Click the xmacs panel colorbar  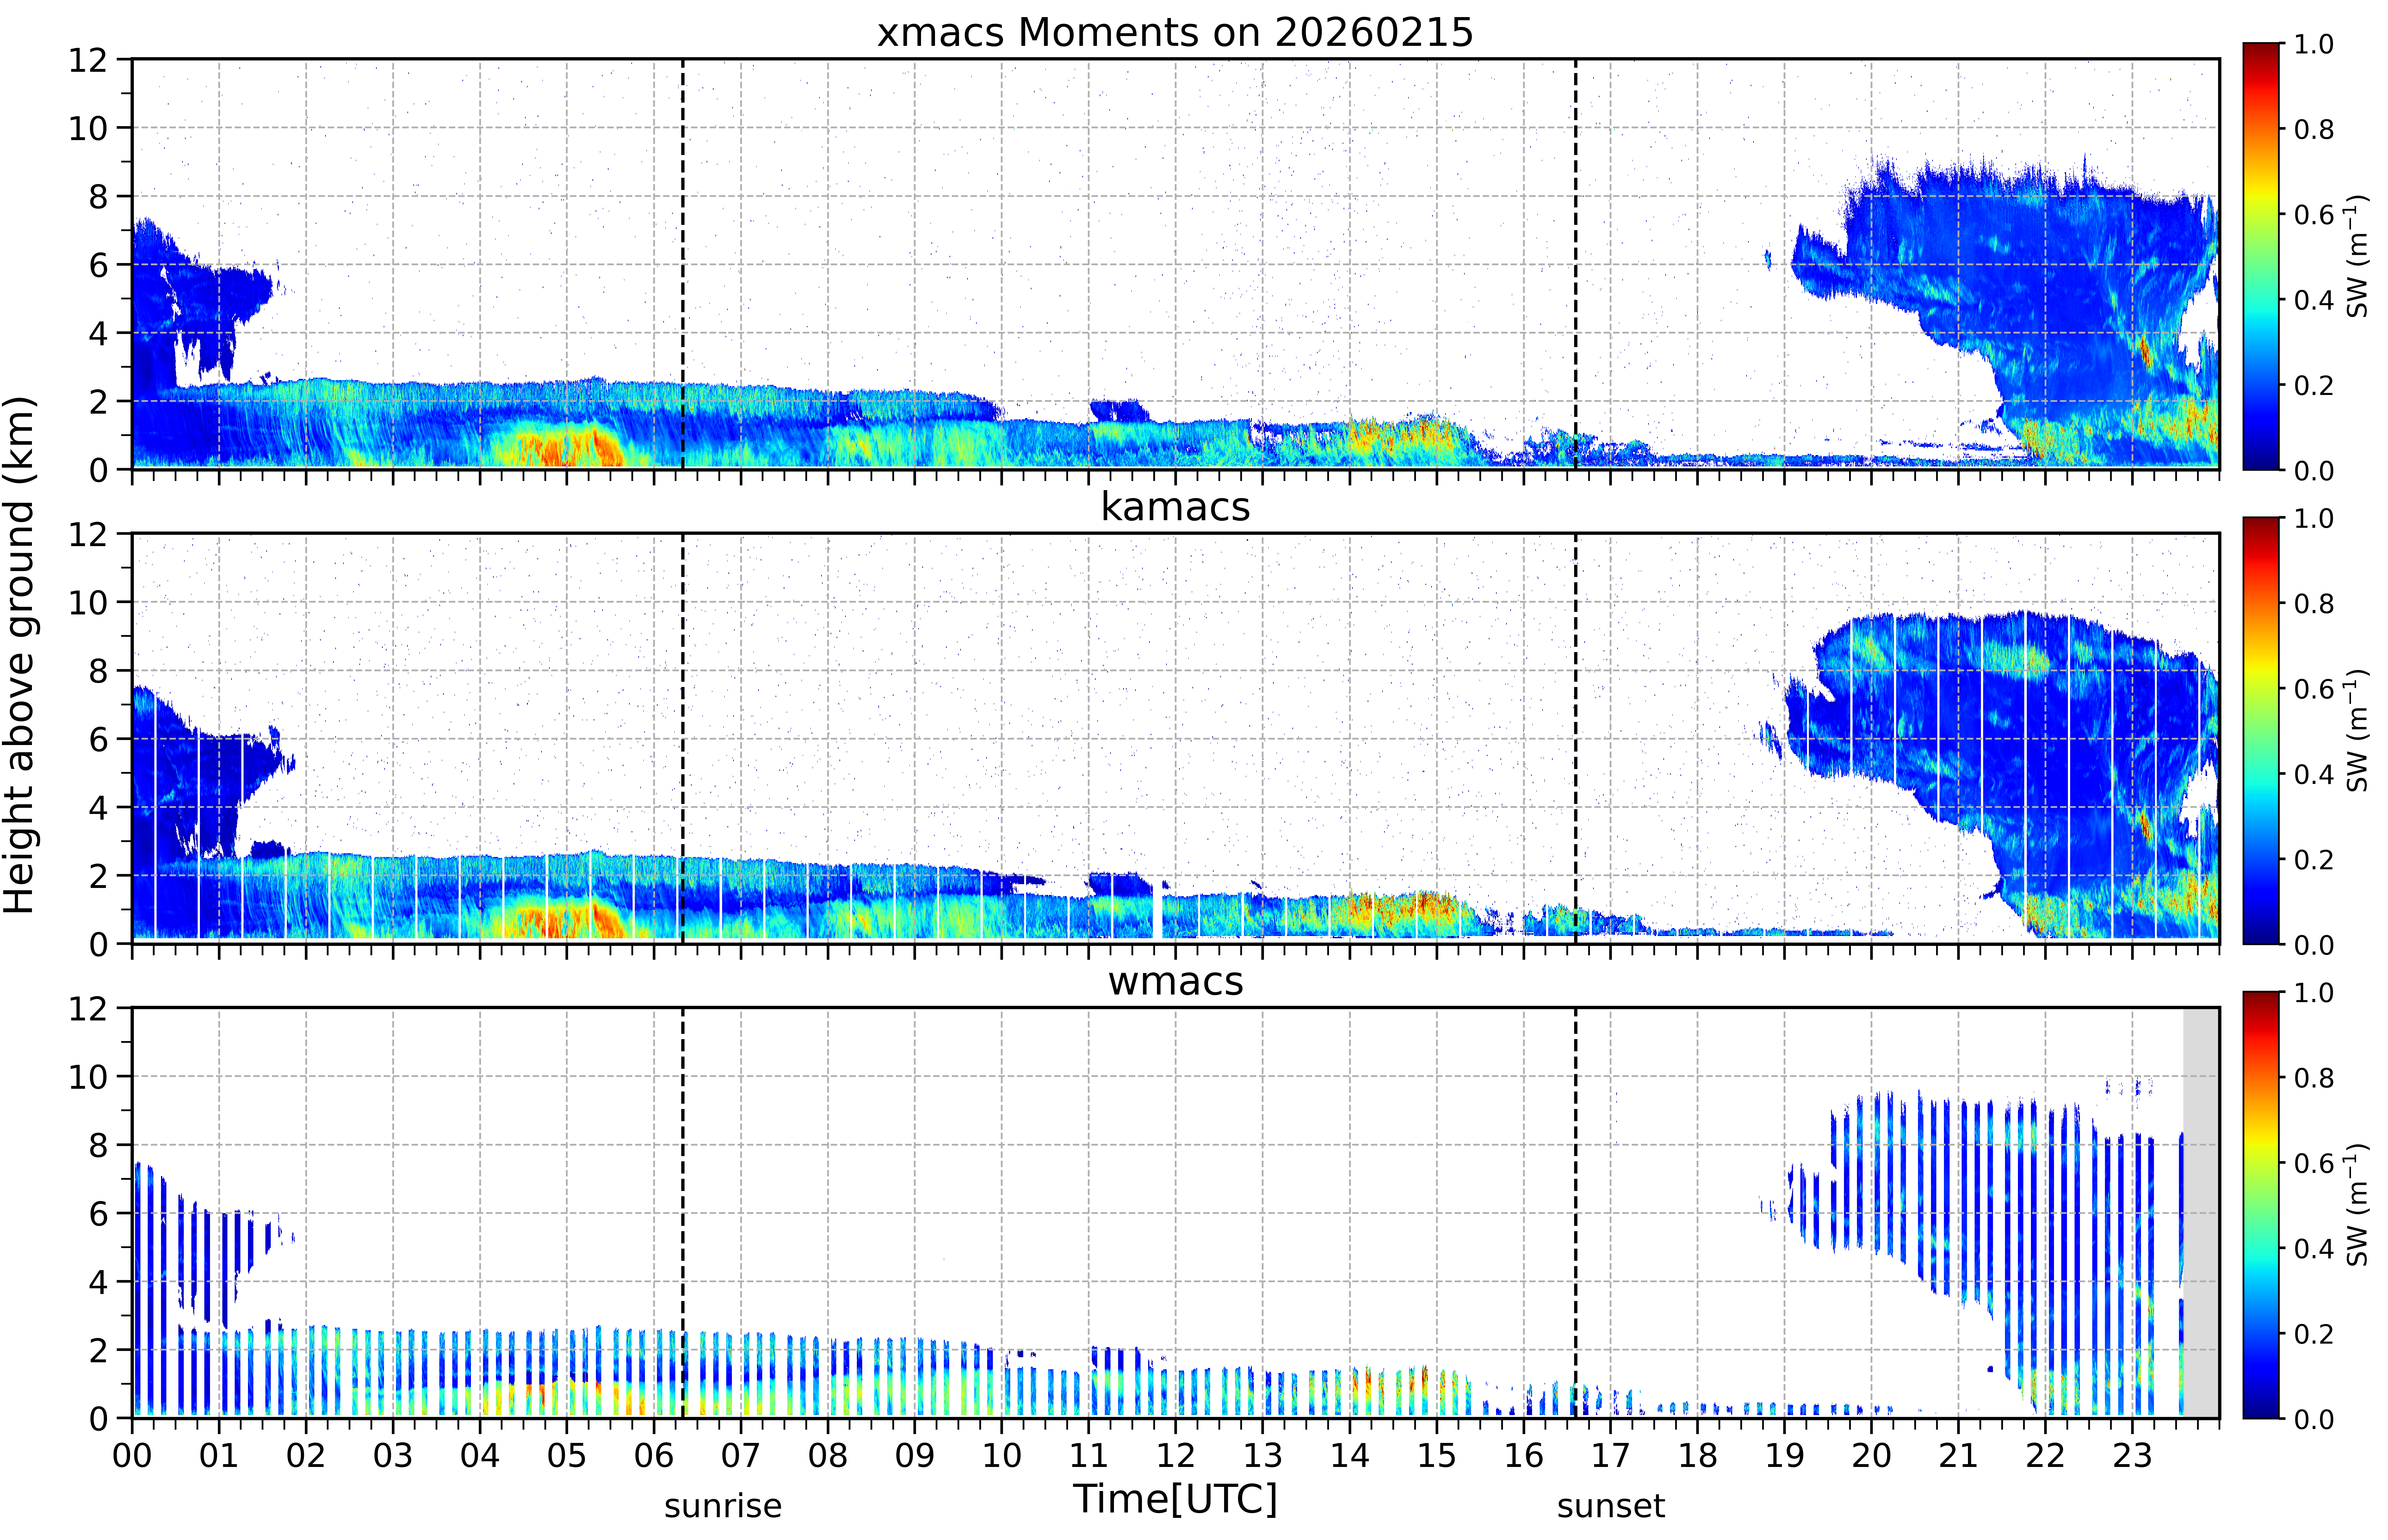click(x=2261, y=256)
